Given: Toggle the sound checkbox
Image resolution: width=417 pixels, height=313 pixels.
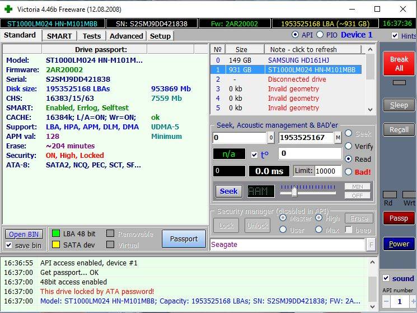Looking at the screenshot, I should 386,278.
